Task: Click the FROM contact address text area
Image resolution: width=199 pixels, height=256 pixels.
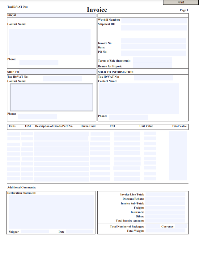Action: pyautogui.click(x=49, y=42)
